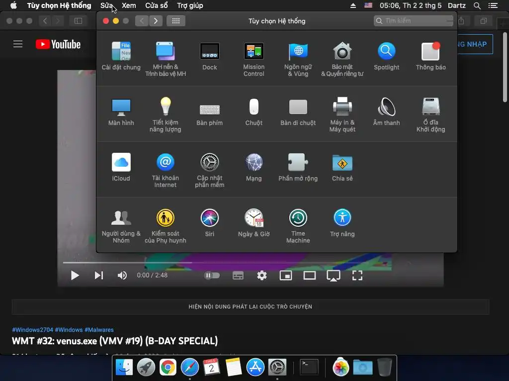
Task: Open Chia sẻ sharing settings
Action: coord(342,167)
